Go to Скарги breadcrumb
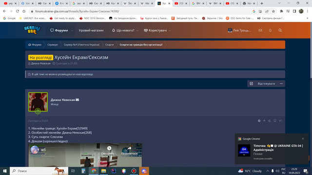The height and width of the screenshot is (175, 312). 109,45
